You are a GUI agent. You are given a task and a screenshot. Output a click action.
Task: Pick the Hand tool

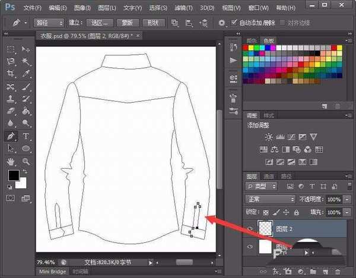click(x=11, y=161)
